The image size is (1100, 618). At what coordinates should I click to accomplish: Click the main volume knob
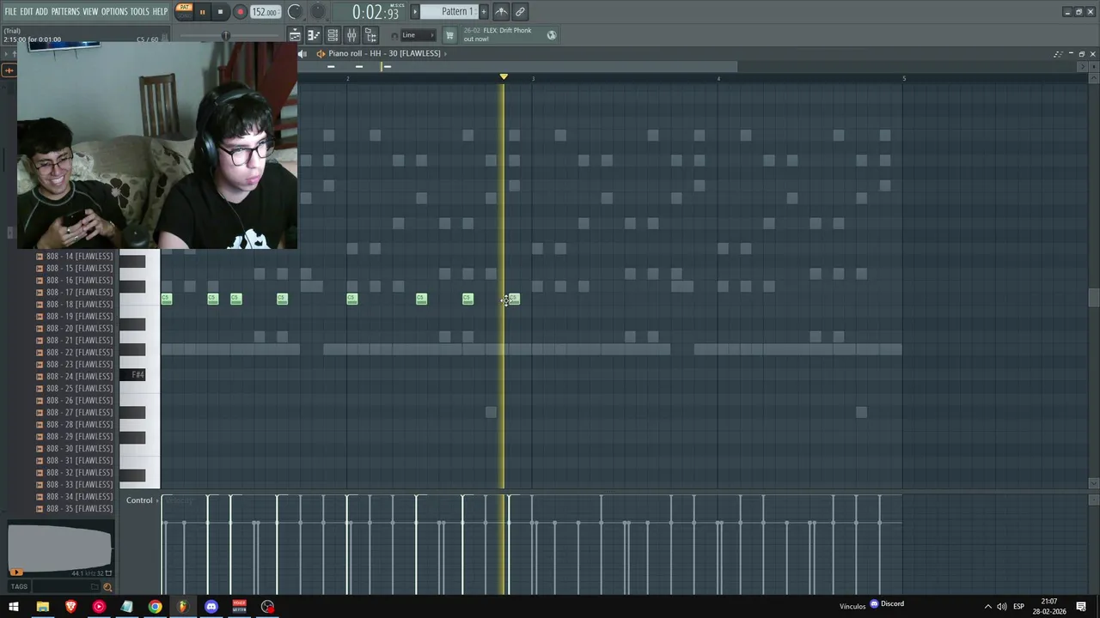(295, 12)
